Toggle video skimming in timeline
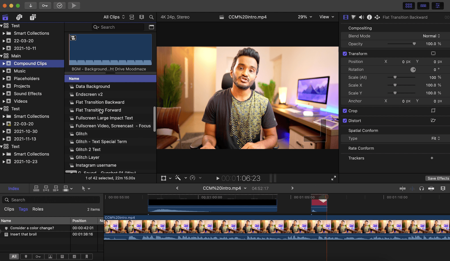Image resolution: width=450 pixels, height=261 pixels. point(402,188)
